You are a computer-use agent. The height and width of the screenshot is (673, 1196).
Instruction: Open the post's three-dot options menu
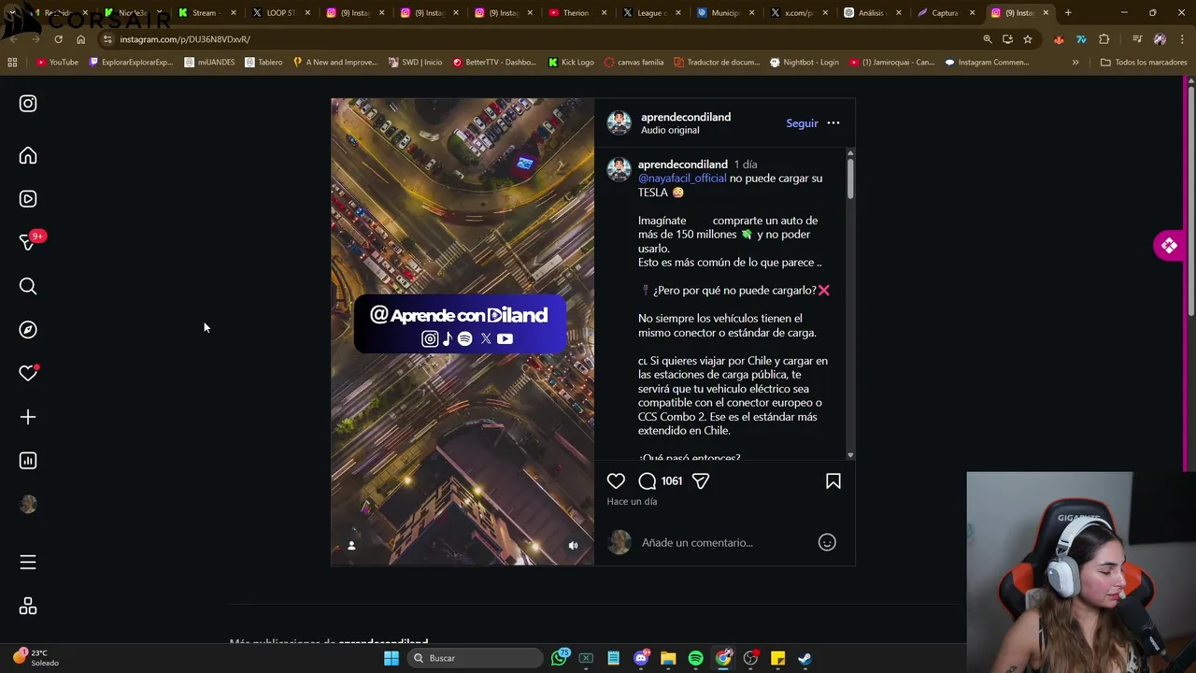[x=833, y=123]
